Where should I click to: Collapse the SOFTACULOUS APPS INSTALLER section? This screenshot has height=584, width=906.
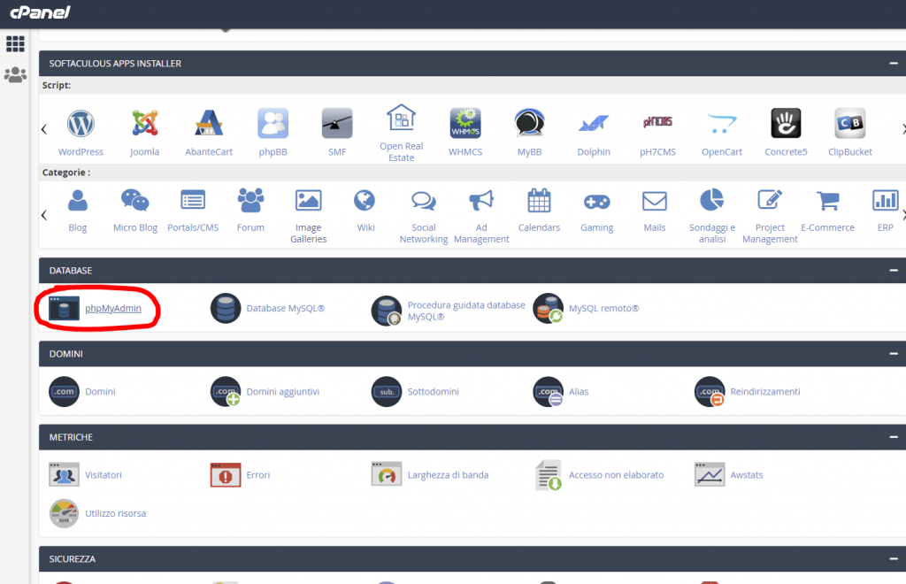pyautogui.click(x=893, y=63)
